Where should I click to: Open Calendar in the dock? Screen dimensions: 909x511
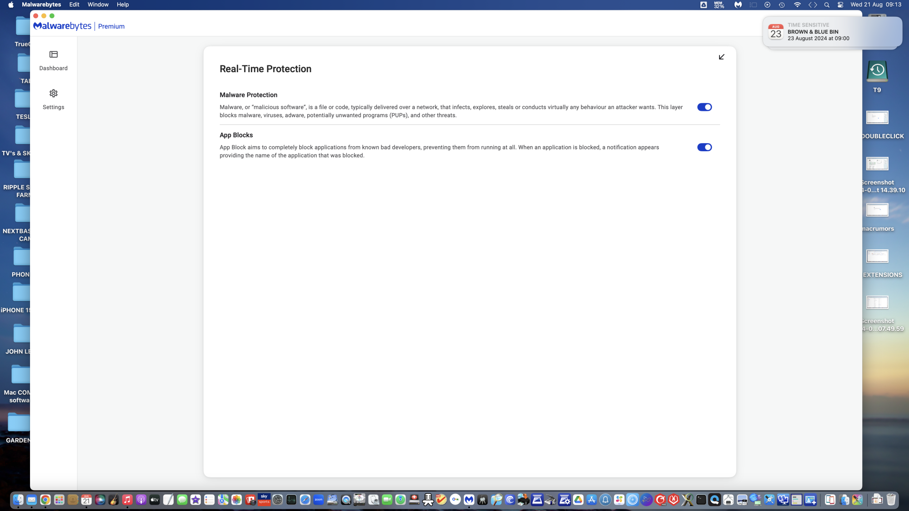[86, 500]
